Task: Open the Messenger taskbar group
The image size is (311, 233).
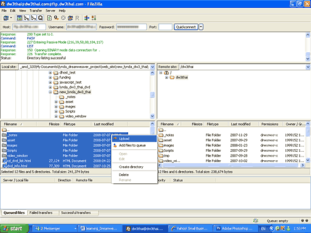Action: [55, 229]
